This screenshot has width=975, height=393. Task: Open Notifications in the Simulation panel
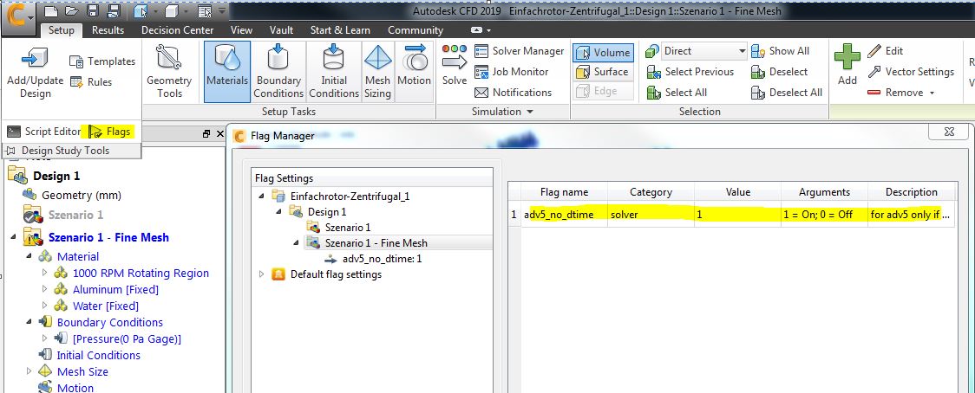pos(513,92)
